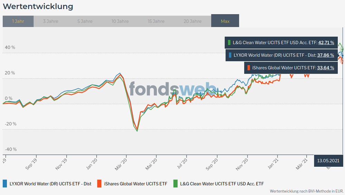Click the green L&G legend color square
345x195 pixels.
(x=176, y=184)
